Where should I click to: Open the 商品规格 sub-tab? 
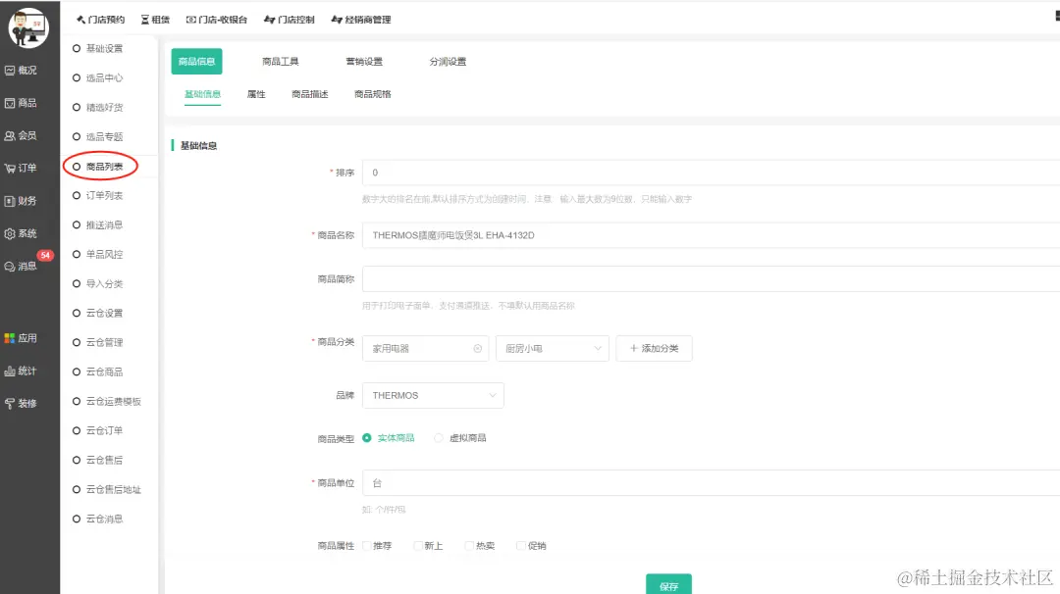(x=371, y=94)
